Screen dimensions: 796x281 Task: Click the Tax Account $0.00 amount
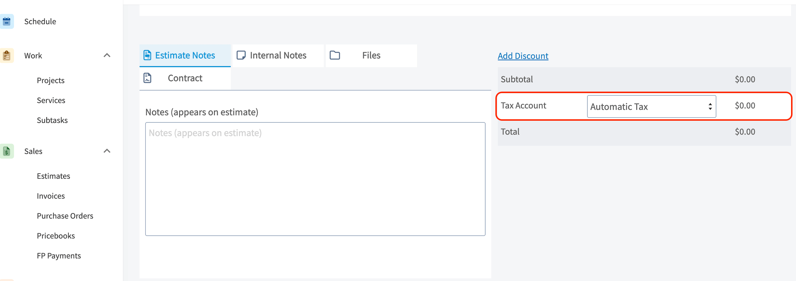tap(745, 106)
